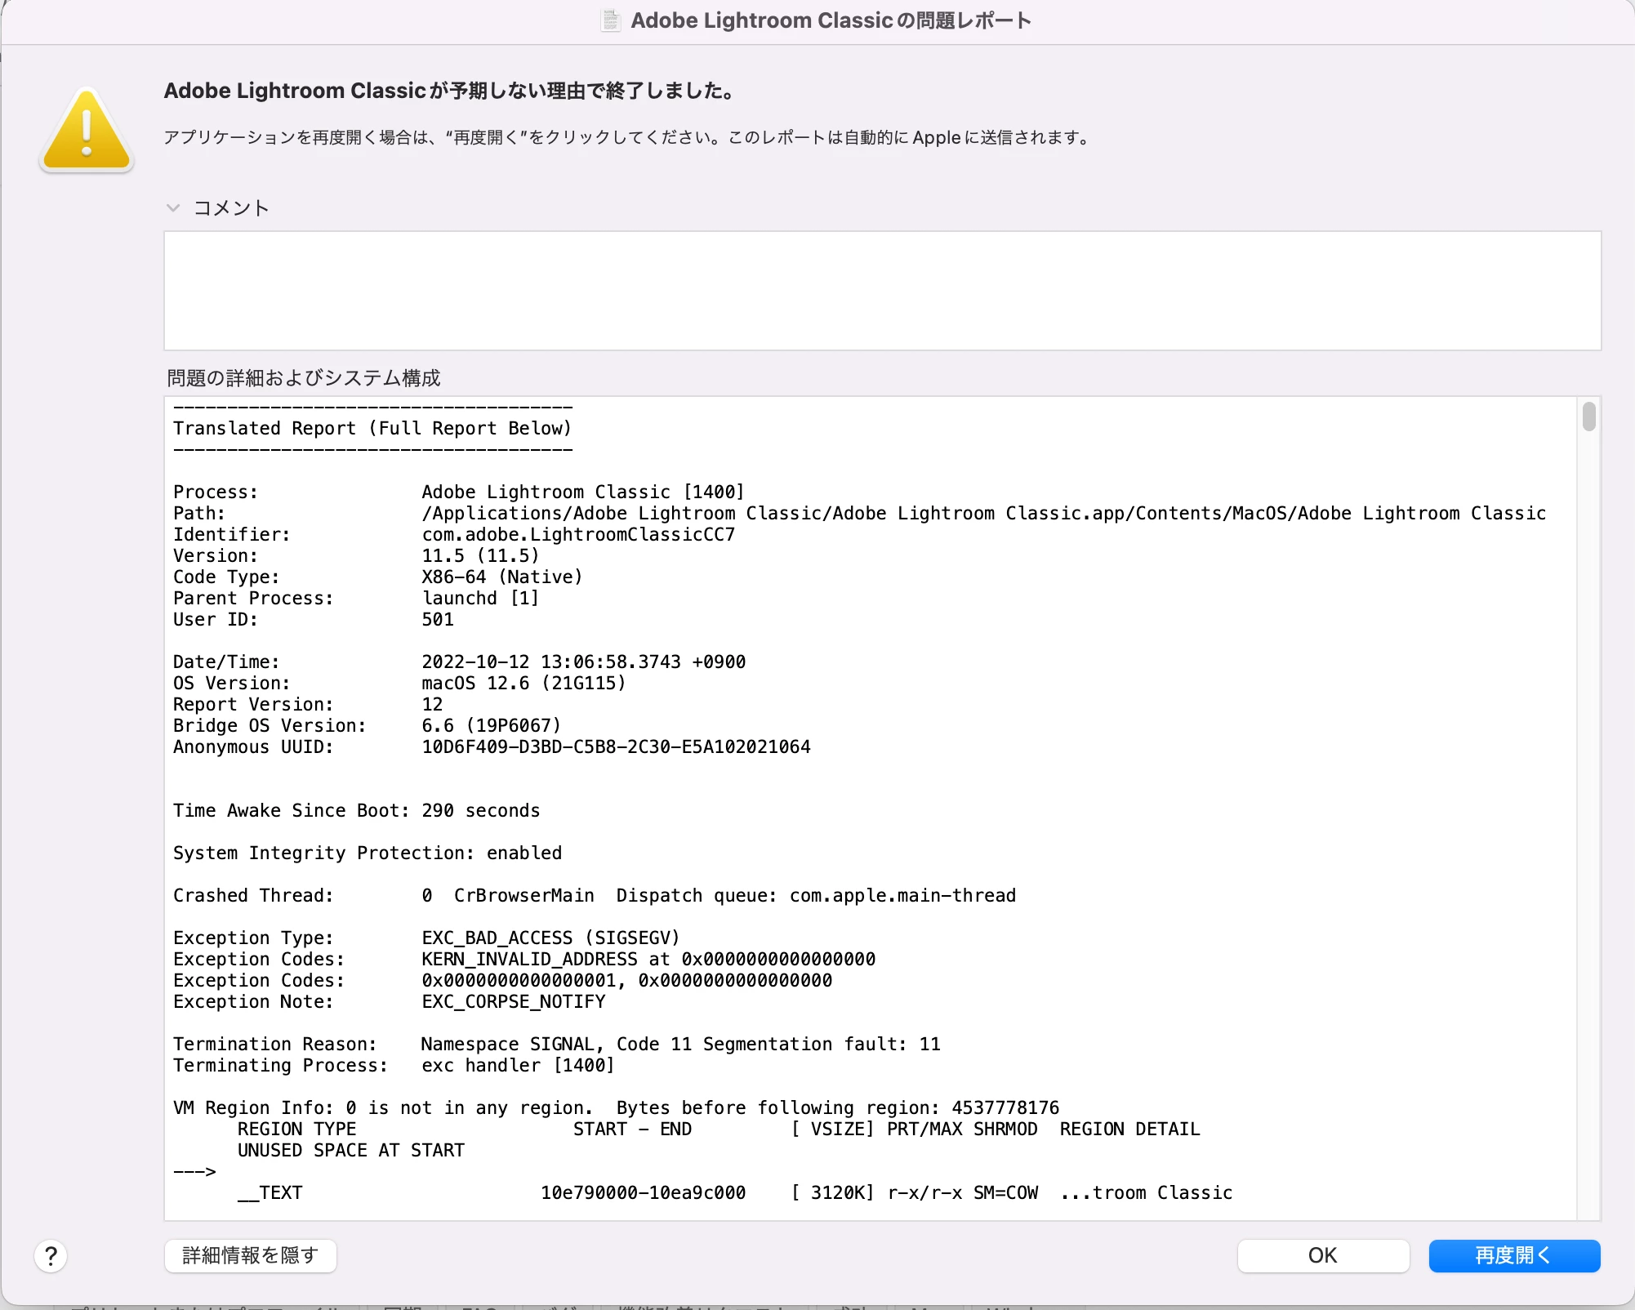1635x1310 pixels.
Task: Click the help question mark button
Action: pyautogui.click(x=51, y=1255)
